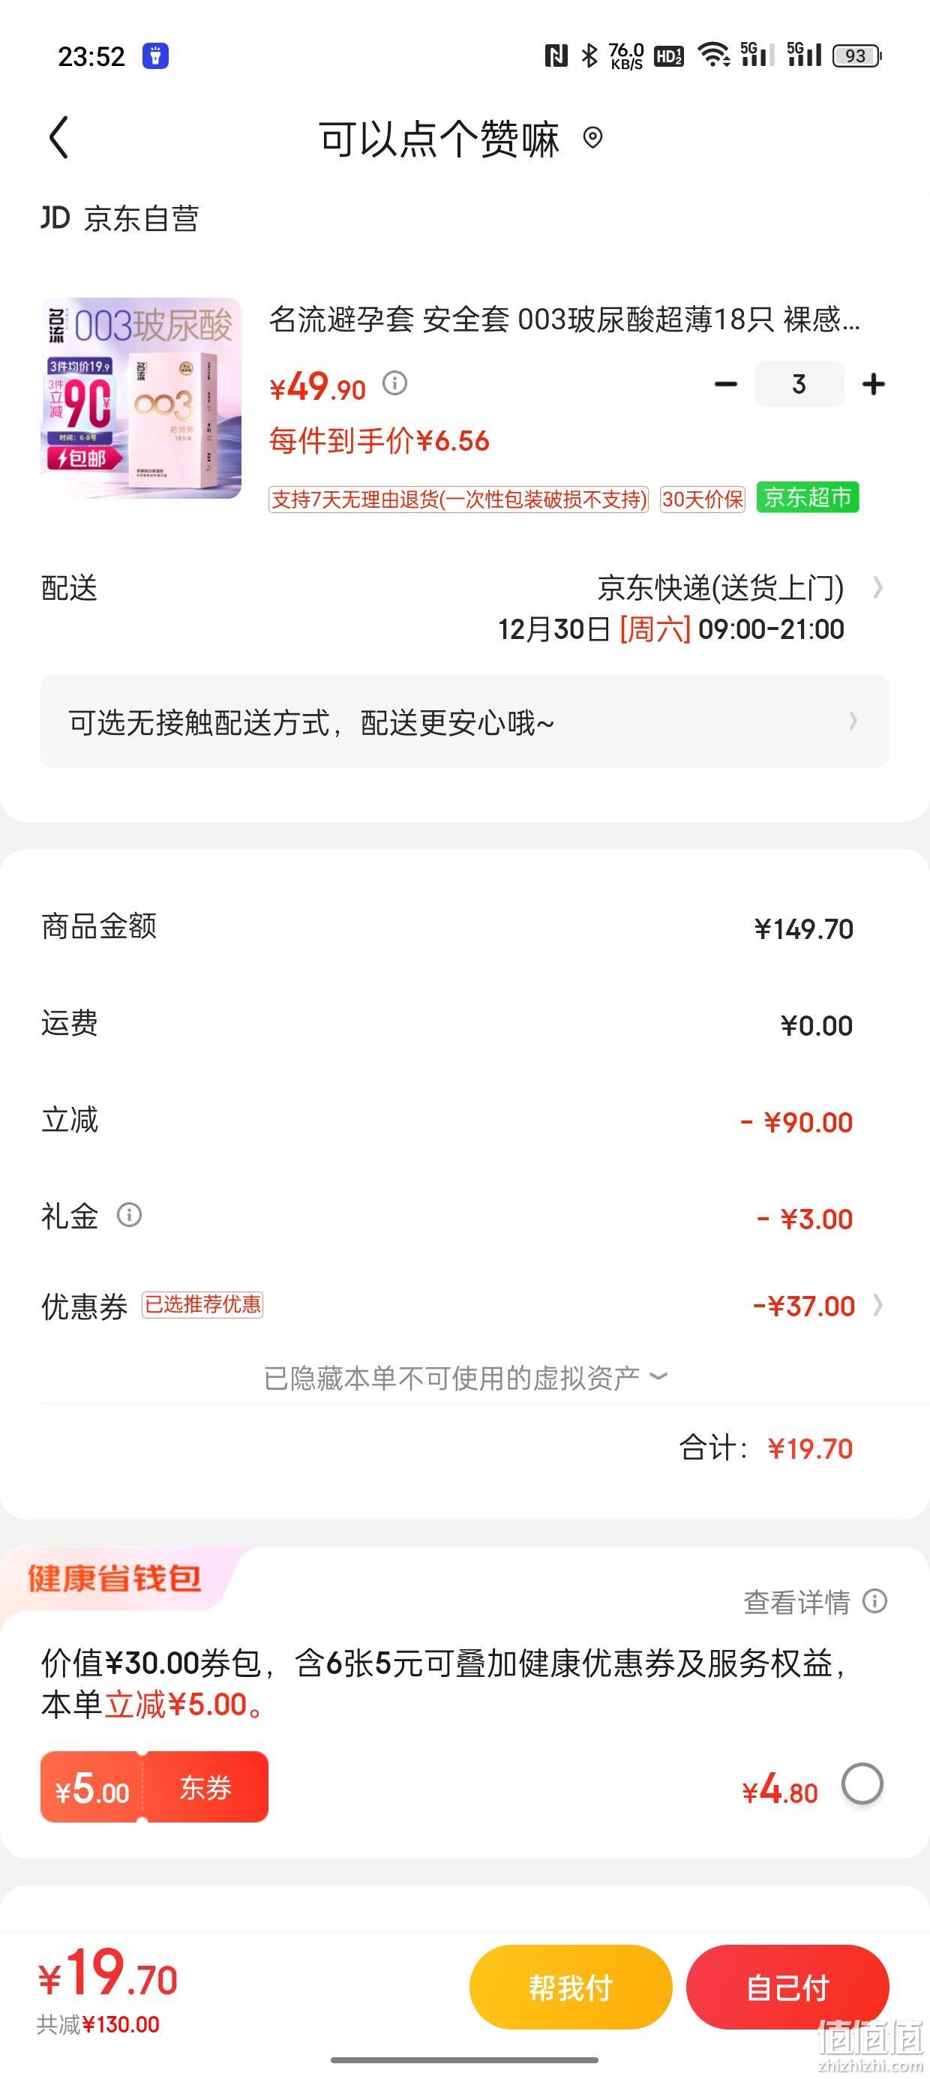This screenshot has width=930, height=2079.
Task: Tap the location pin icon beside the title
Action: (592, 138)
